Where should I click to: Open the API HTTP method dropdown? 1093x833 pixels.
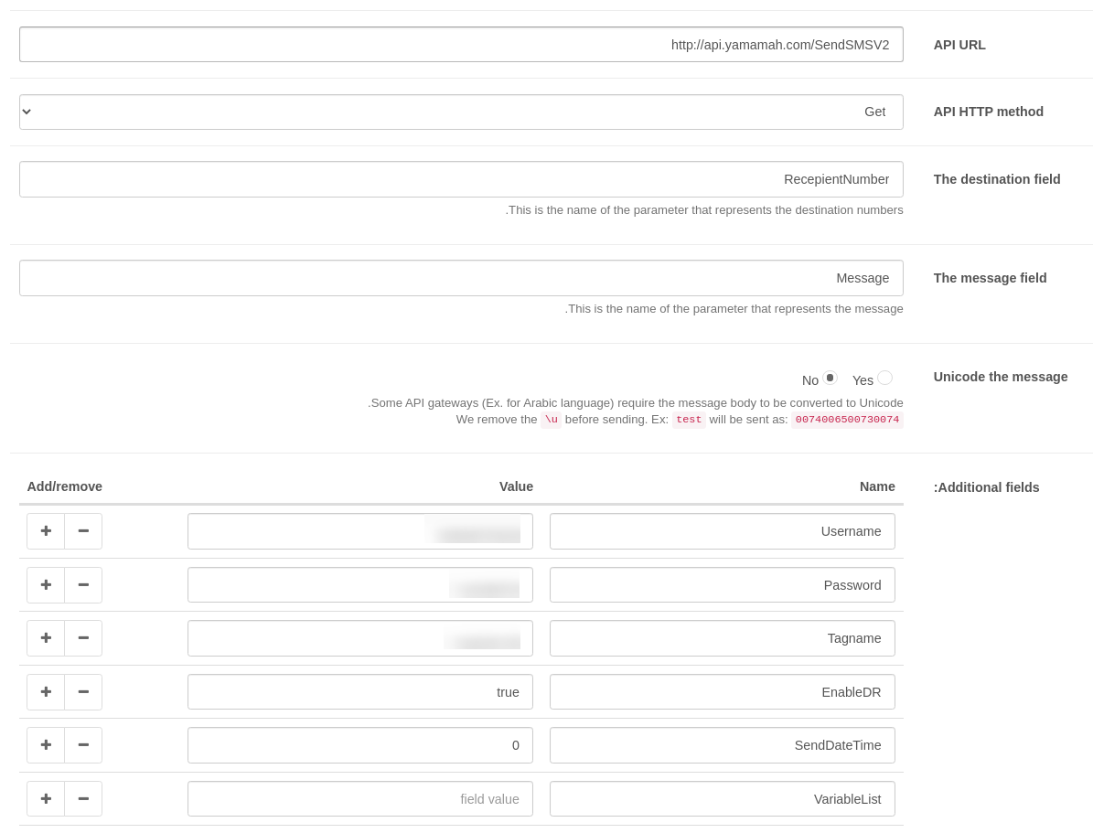(462, 112)
